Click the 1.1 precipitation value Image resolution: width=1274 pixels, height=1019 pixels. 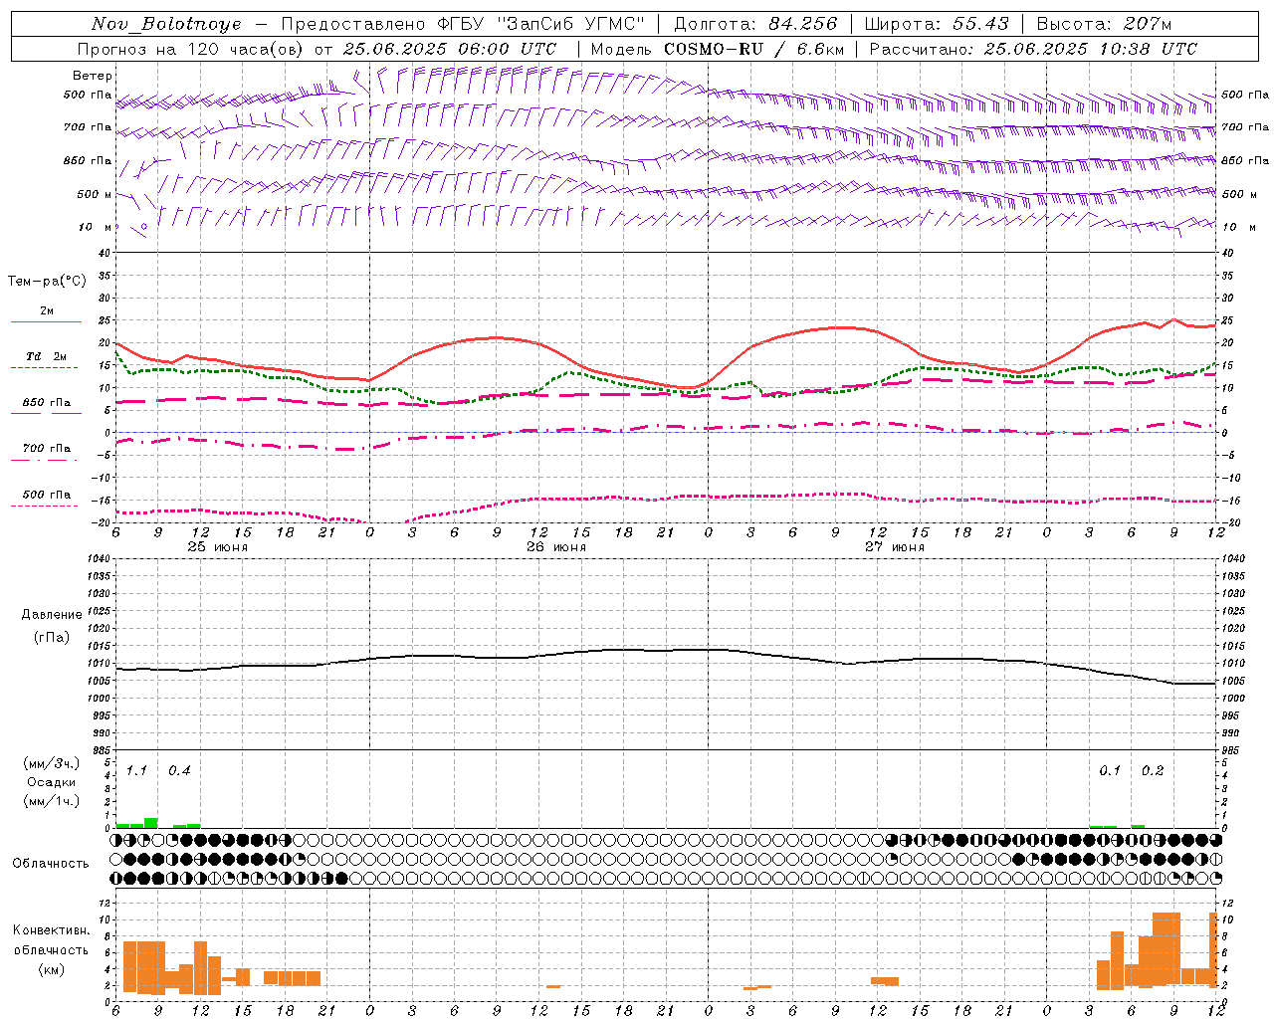(136, 770)
